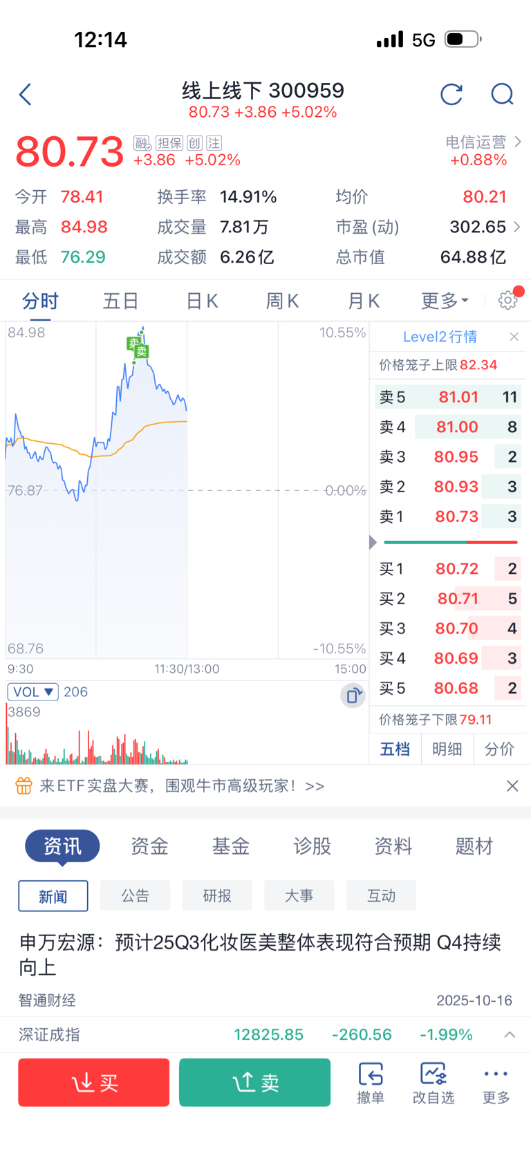Image resolution: width=531 pixels, height=1154 pixels.
Task: Tap the 撤单 cancel order icon
Action: (x=371, y=1083)
